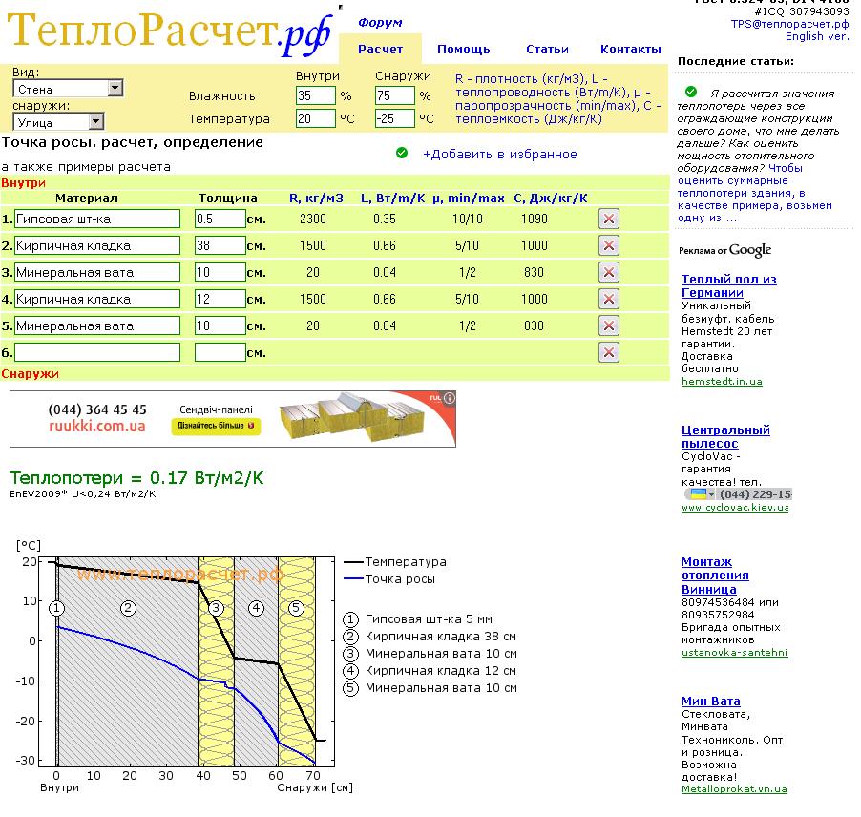
Task: Click empty thickness field of row 6
Action: [x=220, y=352]
